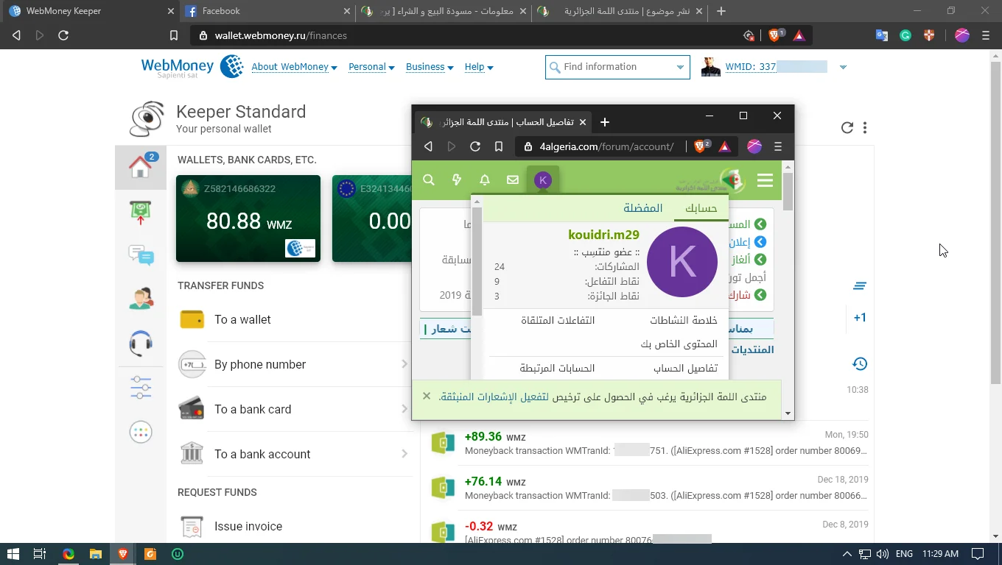Open the forum inbox envelope icon

tap(513, 180)
